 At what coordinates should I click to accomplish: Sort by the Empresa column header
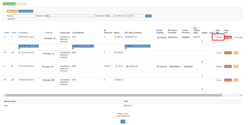(49, 33)
